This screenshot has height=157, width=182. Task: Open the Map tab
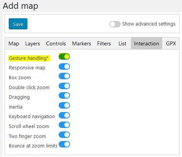point(14,43)
